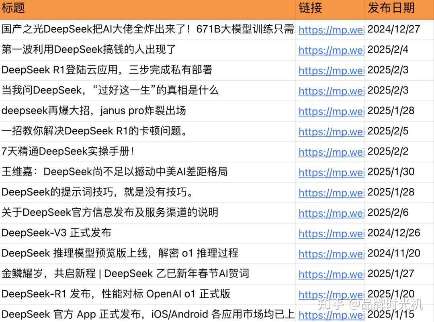The width and height of the screenshot is (434, 322).
Task: Open the link for DeepSeek R1登陆云应用
Action: (x=331, y=71)
